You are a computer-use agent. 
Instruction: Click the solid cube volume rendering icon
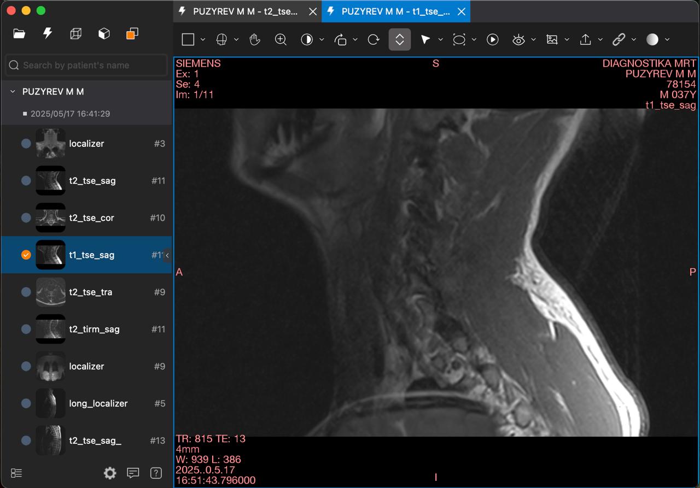point(104,34)
